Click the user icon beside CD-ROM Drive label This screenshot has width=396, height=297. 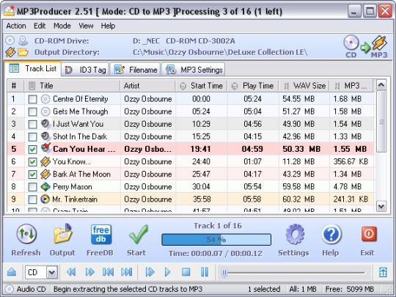[23, 40]
